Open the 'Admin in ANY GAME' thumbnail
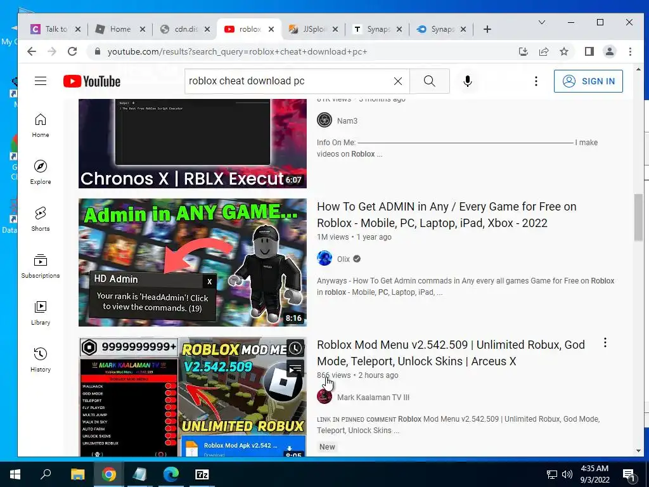Viewport: 649px width, 487px height. 193,263
